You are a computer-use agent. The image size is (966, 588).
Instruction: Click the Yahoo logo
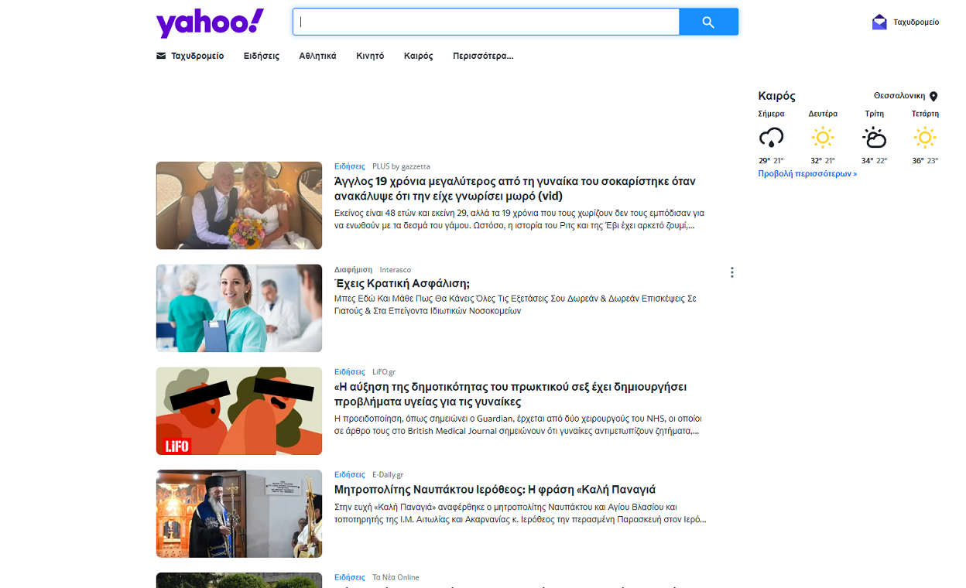(x=210, y=23)
